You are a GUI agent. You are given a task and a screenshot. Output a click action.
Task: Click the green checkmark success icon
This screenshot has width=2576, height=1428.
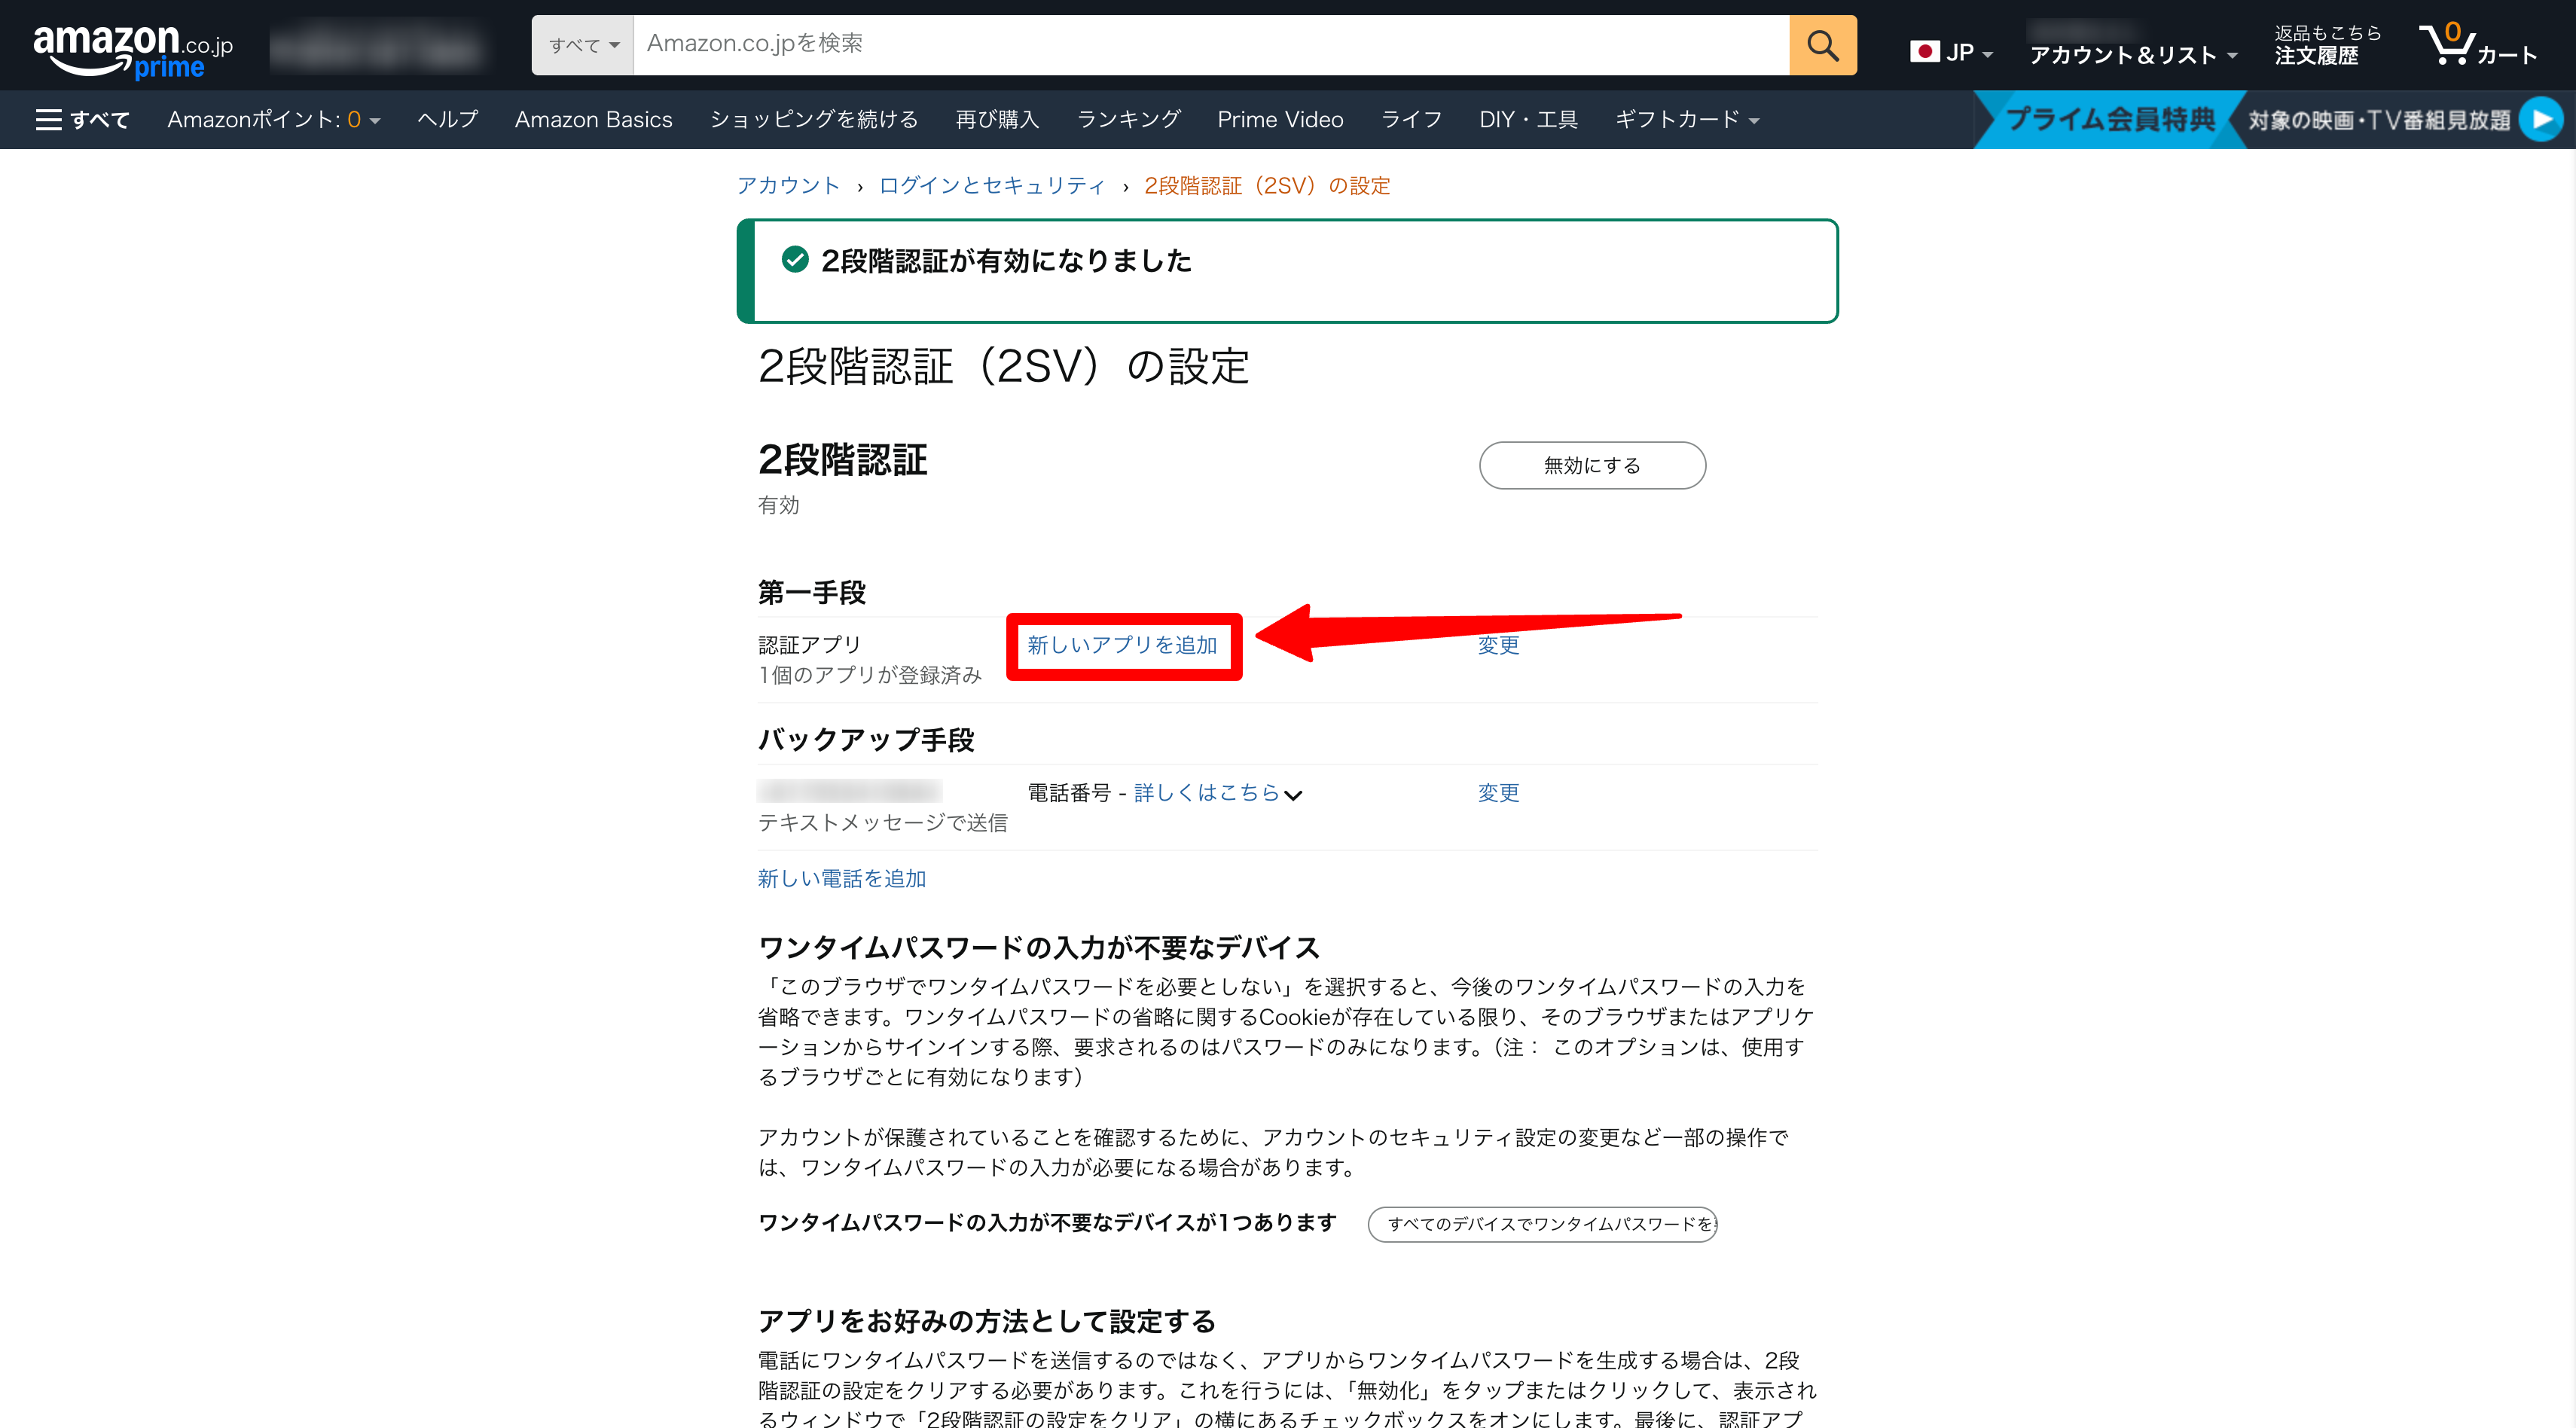[x=795, y=260]
